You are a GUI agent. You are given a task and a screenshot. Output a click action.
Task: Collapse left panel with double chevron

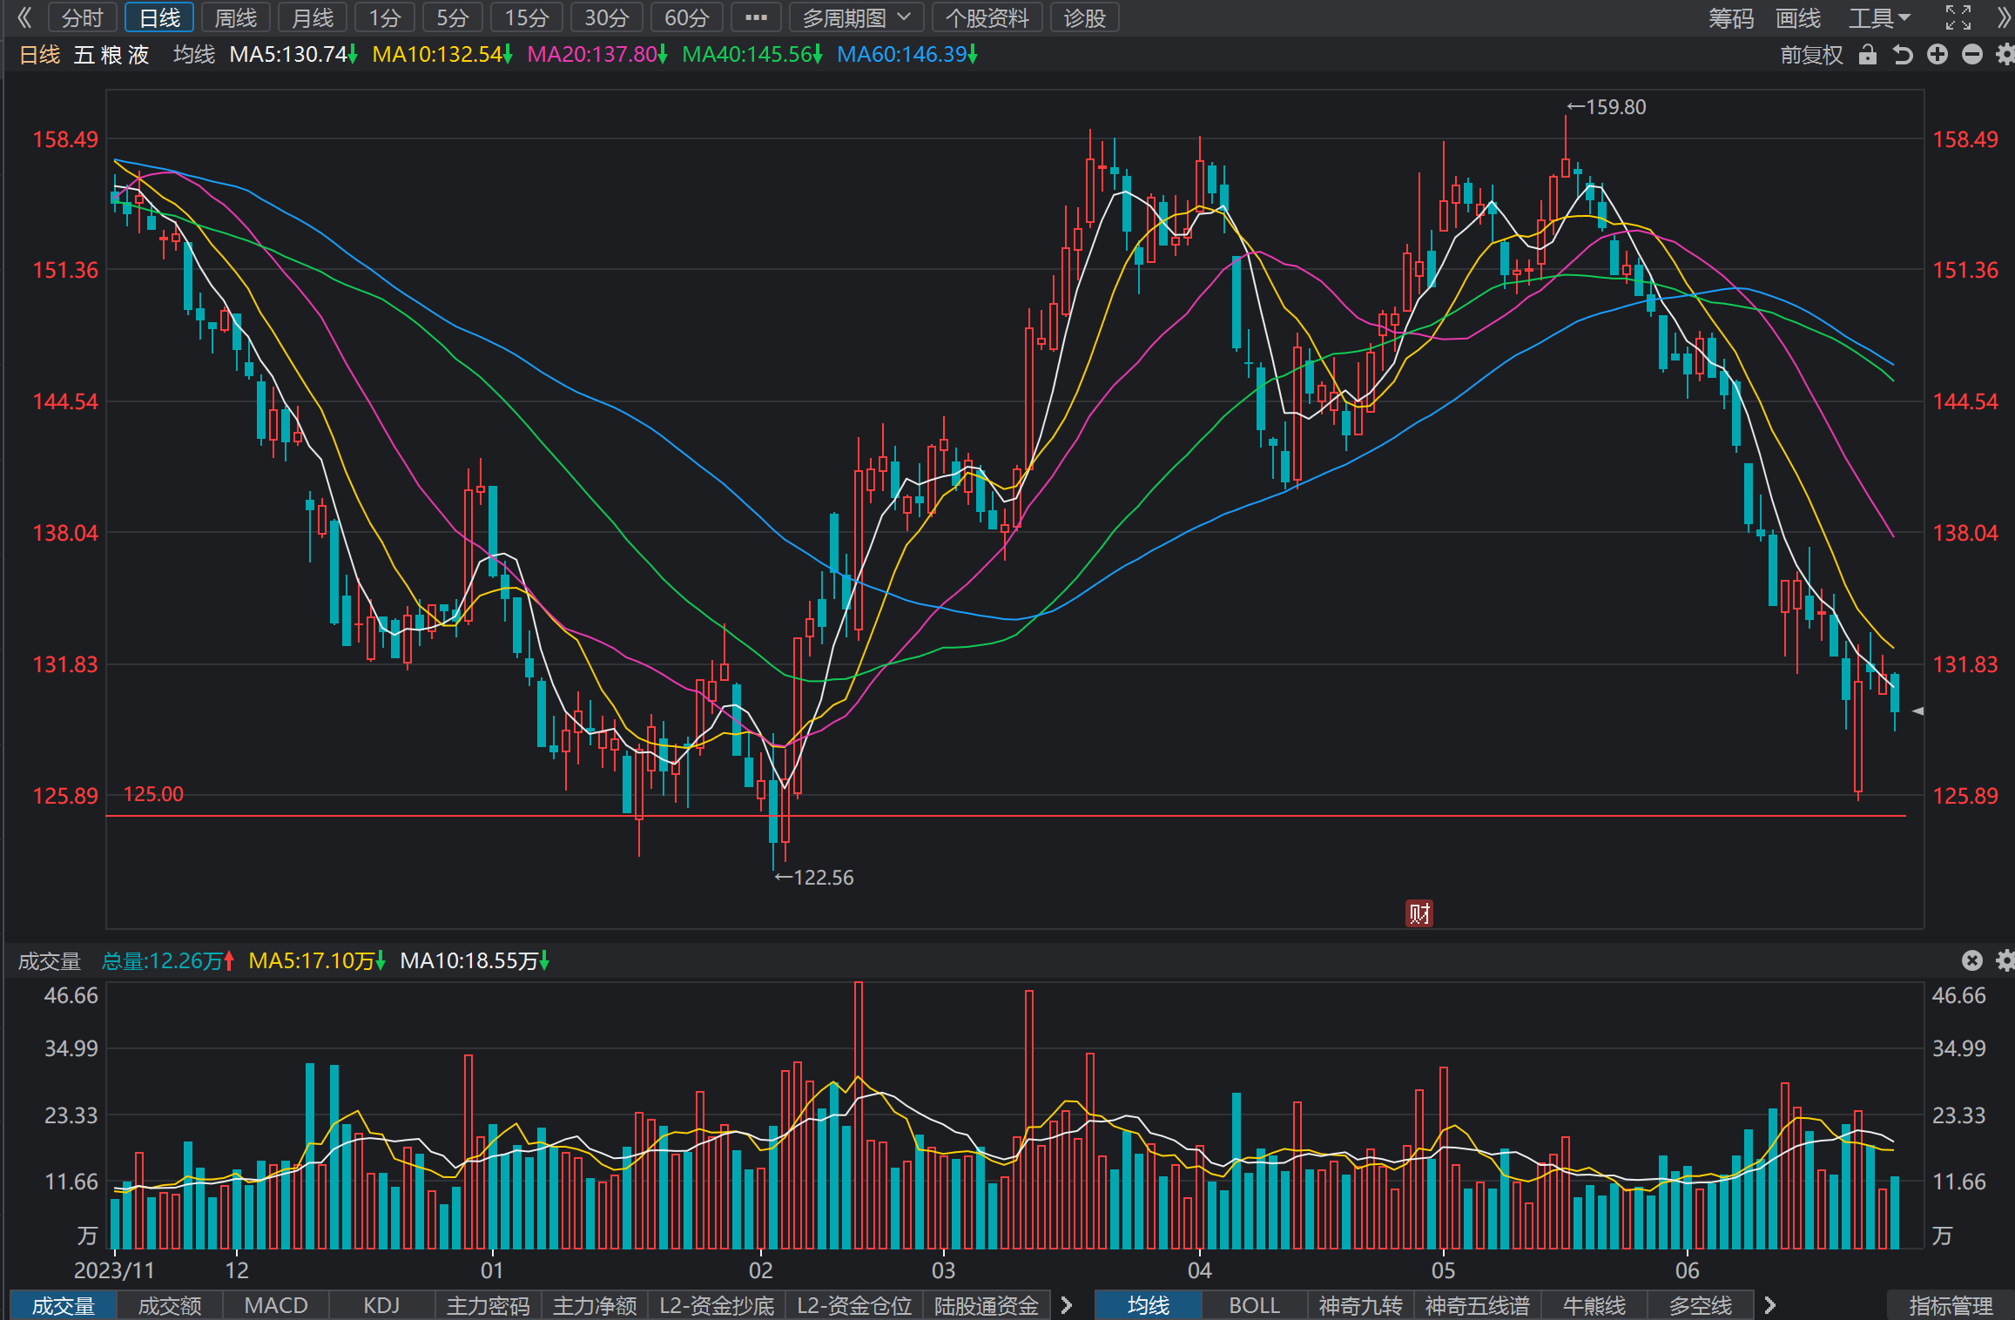click(x=24, y=17)
